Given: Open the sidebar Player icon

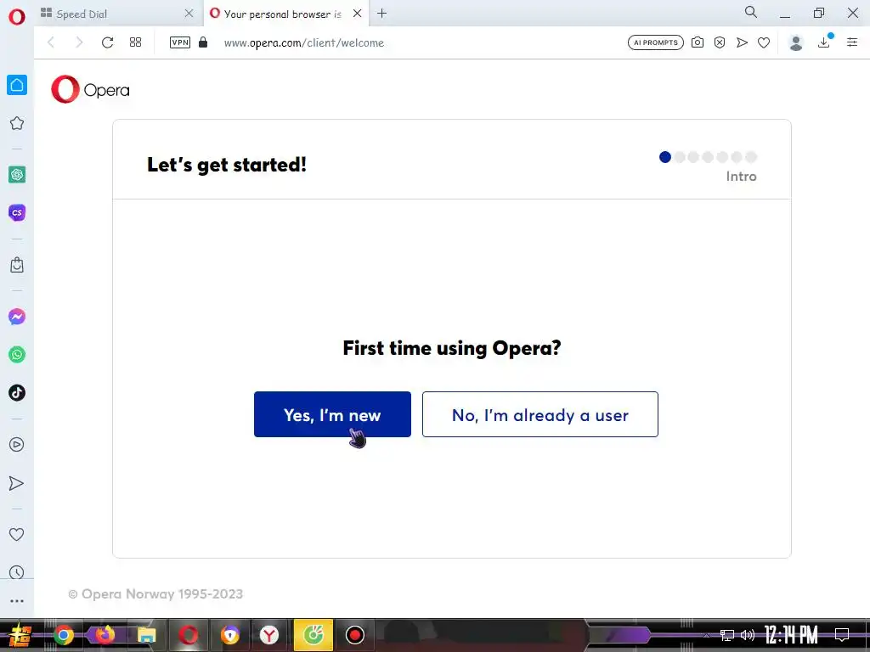Looking at the screenshot, I should point(17,445).
